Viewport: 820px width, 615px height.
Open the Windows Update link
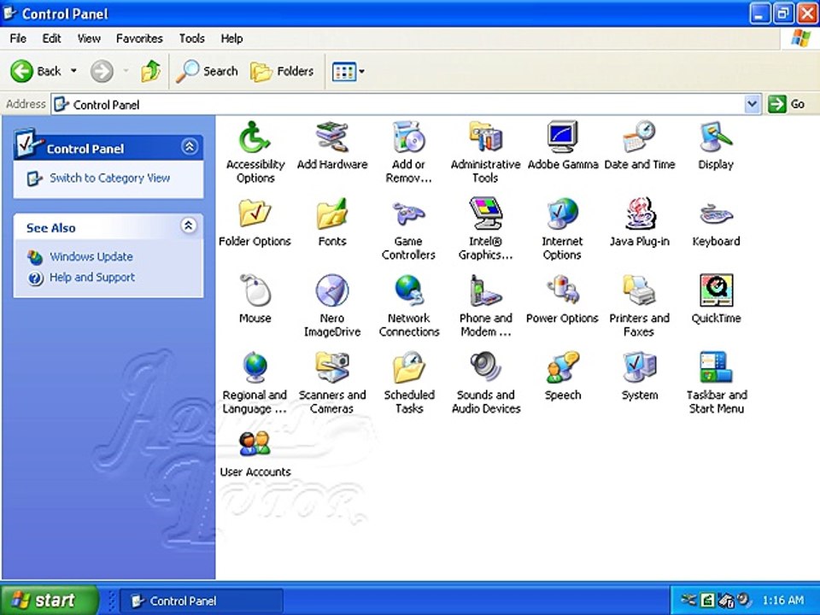click(x=91, y=257)
